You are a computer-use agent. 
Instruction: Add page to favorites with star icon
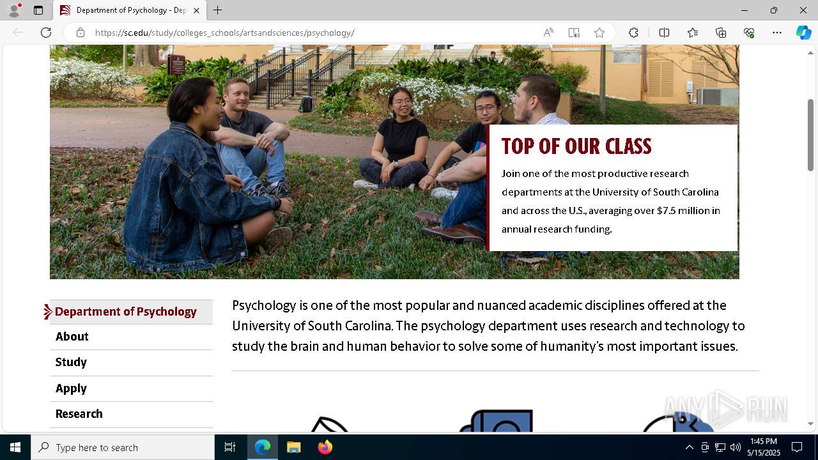click(599, 33)
